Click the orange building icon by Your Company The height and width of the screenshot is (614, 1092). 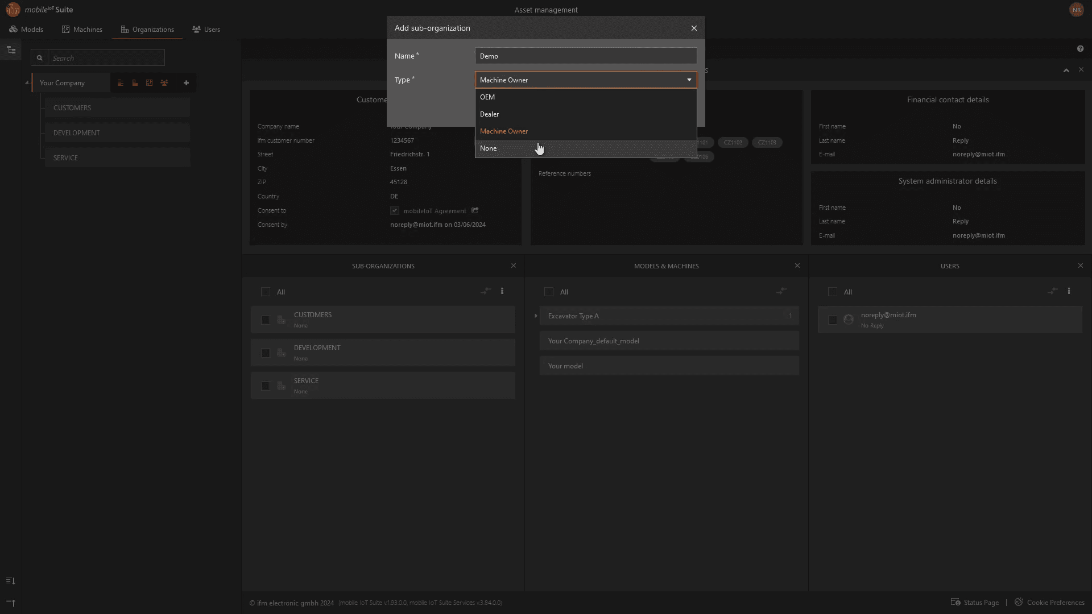[x=135, y=83]
